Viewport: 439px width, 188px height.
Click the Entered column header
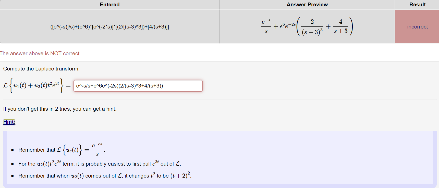(109, 5)
